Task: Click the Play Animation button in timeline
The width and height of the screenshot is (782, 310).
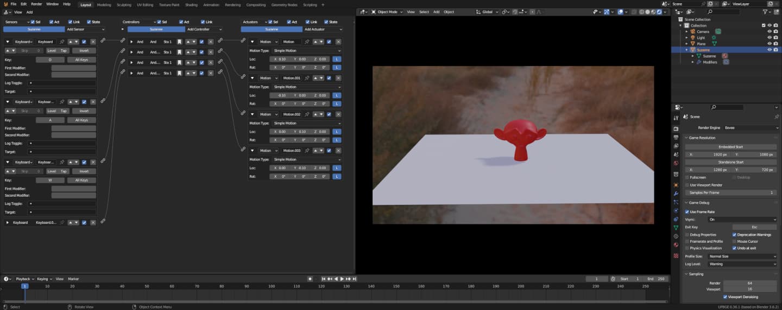Action: [342, 279]
